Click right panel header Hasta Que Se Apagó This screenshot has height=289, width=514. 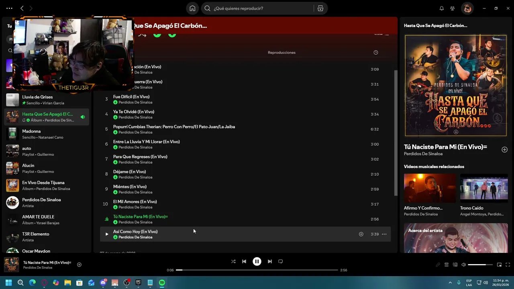(x=435, y=25)
